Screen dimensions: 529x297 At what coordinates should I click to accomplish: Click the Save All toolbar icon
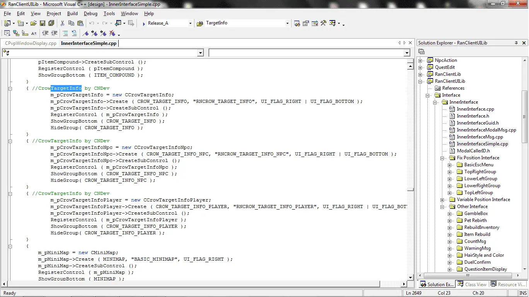pyautogui.click(x=51, y=23)
